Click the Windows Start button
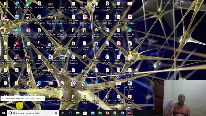 pos(4,113)
